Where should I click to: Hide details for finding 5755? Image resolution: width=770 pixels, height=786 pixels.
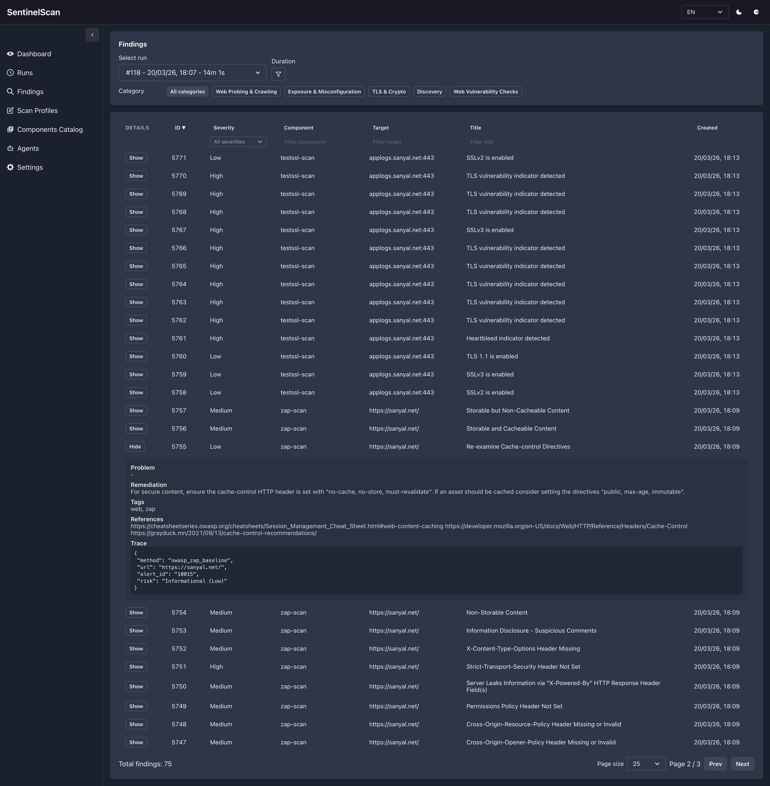click(135, 446)
